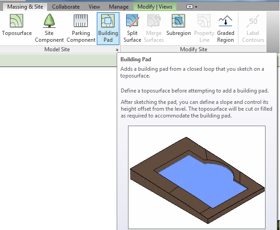Go to the View tab
Screen dimensions: 280x230
[94, 7]
